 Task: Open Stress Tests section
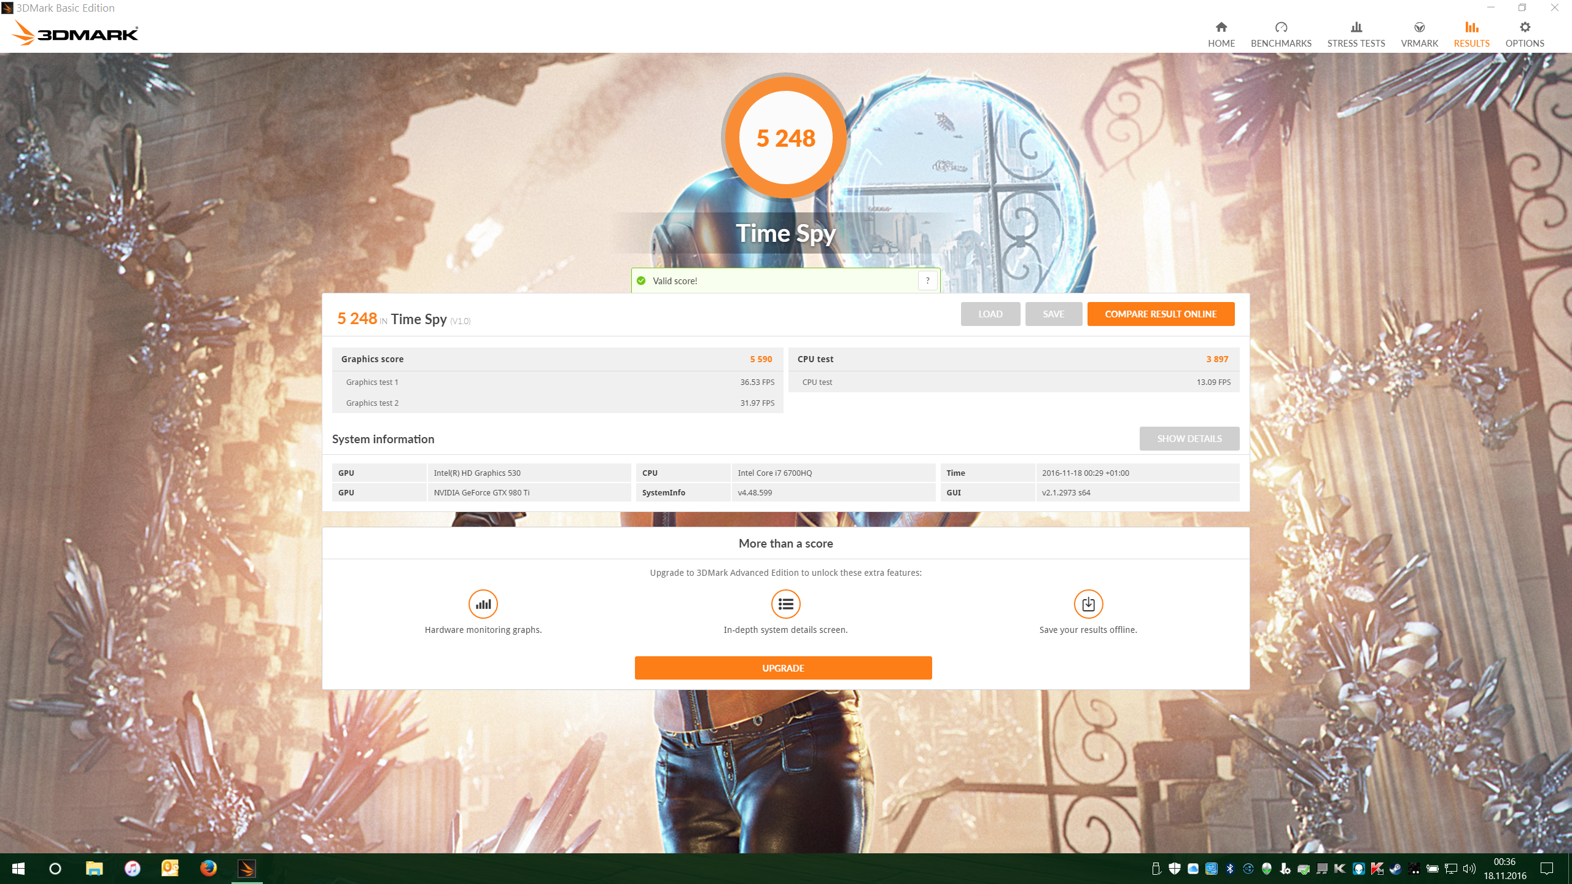1356,34
